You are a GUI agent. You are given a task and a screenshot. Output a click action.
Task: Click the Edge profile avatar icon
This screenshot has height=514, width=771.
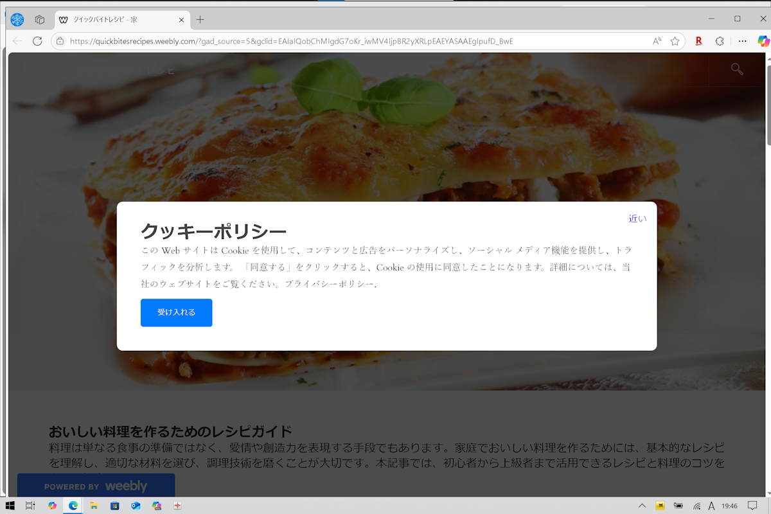(17, 19)
